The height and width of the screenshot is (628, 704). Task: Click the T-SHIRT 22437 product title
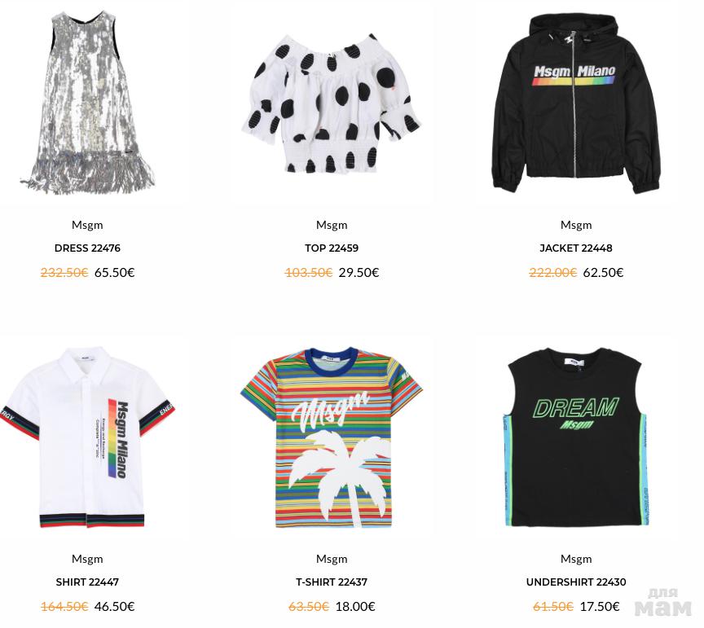pyautogui.click(x=332, y=582)
